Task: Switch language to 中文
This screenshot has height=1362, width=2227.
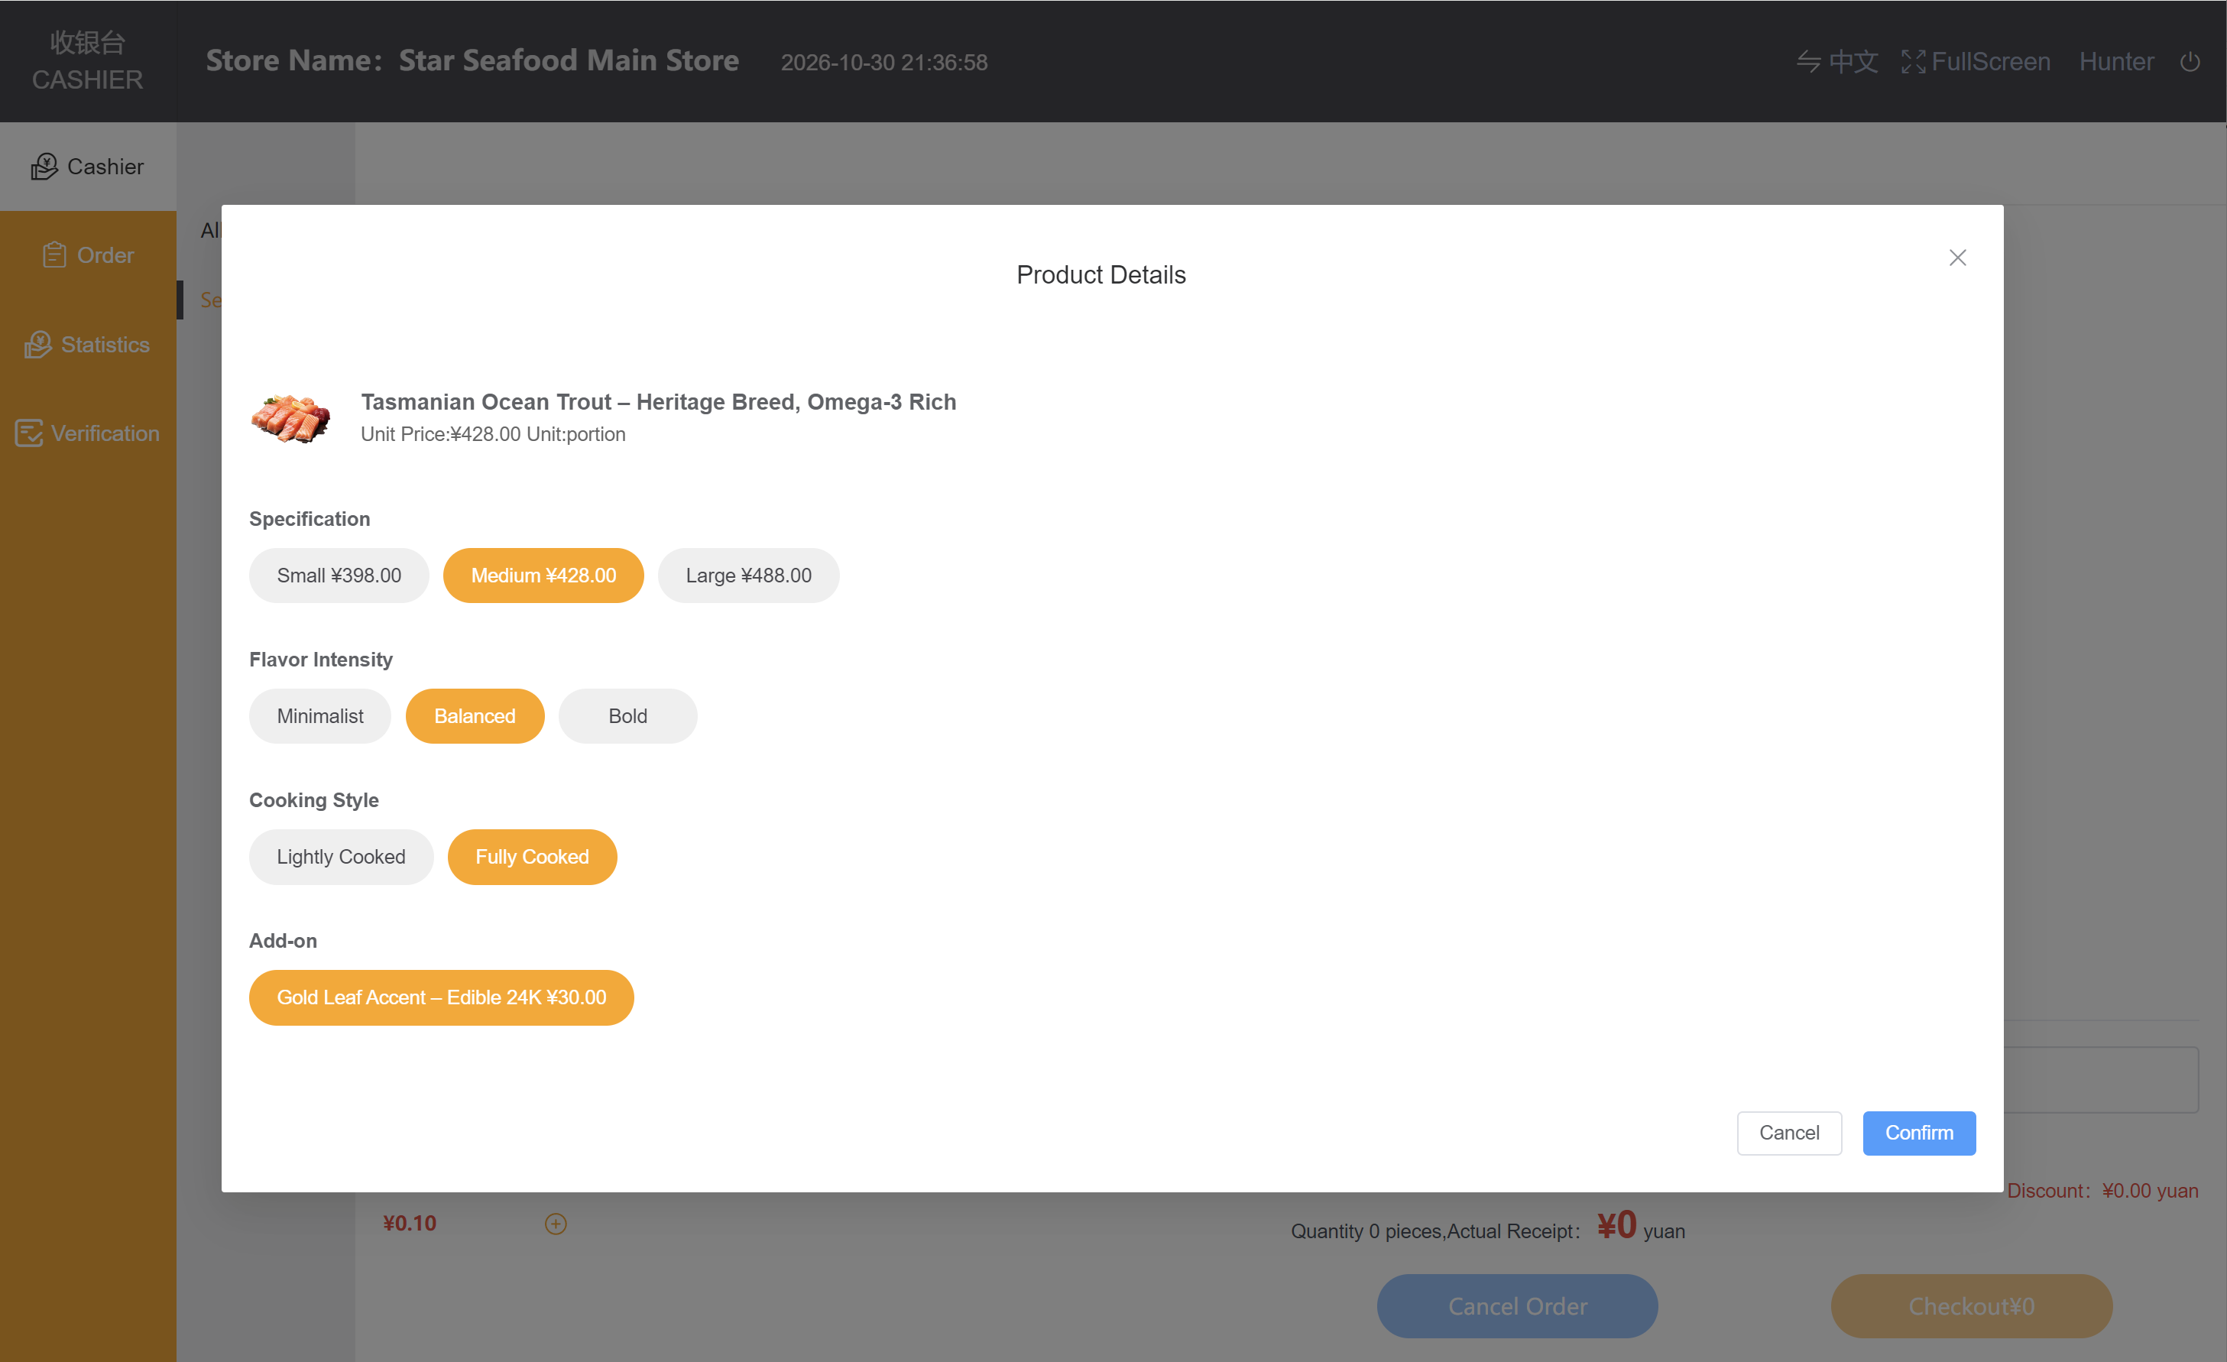Action: point(1836,61)
